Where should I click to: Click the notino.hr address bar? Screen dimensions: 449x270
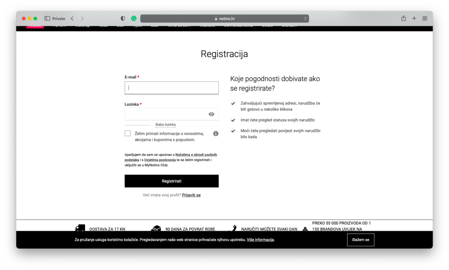point(224,18)
